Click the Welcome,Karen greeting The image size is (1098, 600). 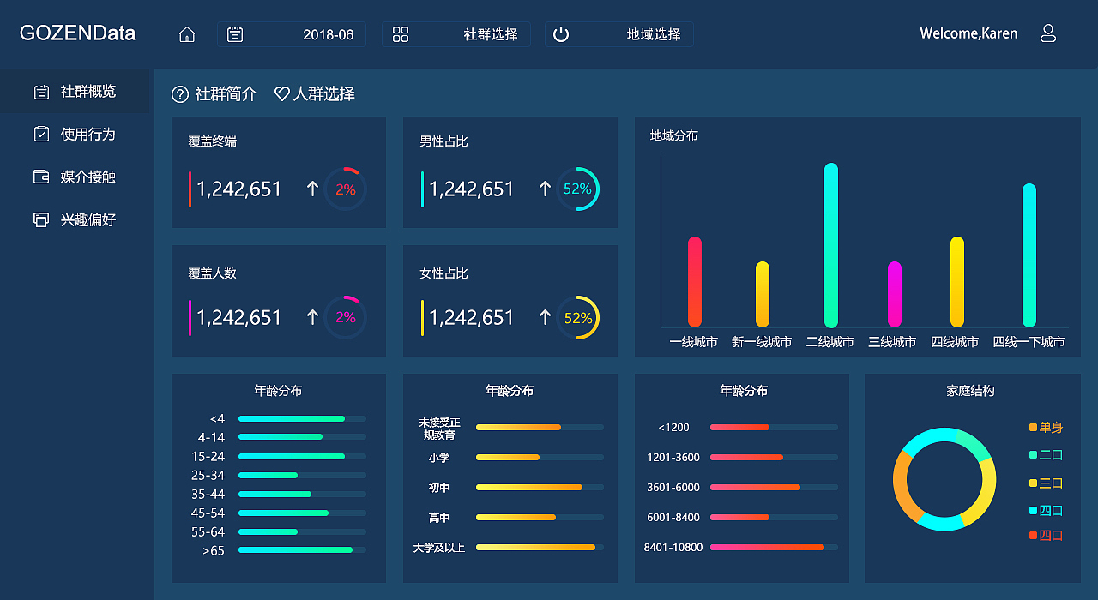click(x=968, y=33)
